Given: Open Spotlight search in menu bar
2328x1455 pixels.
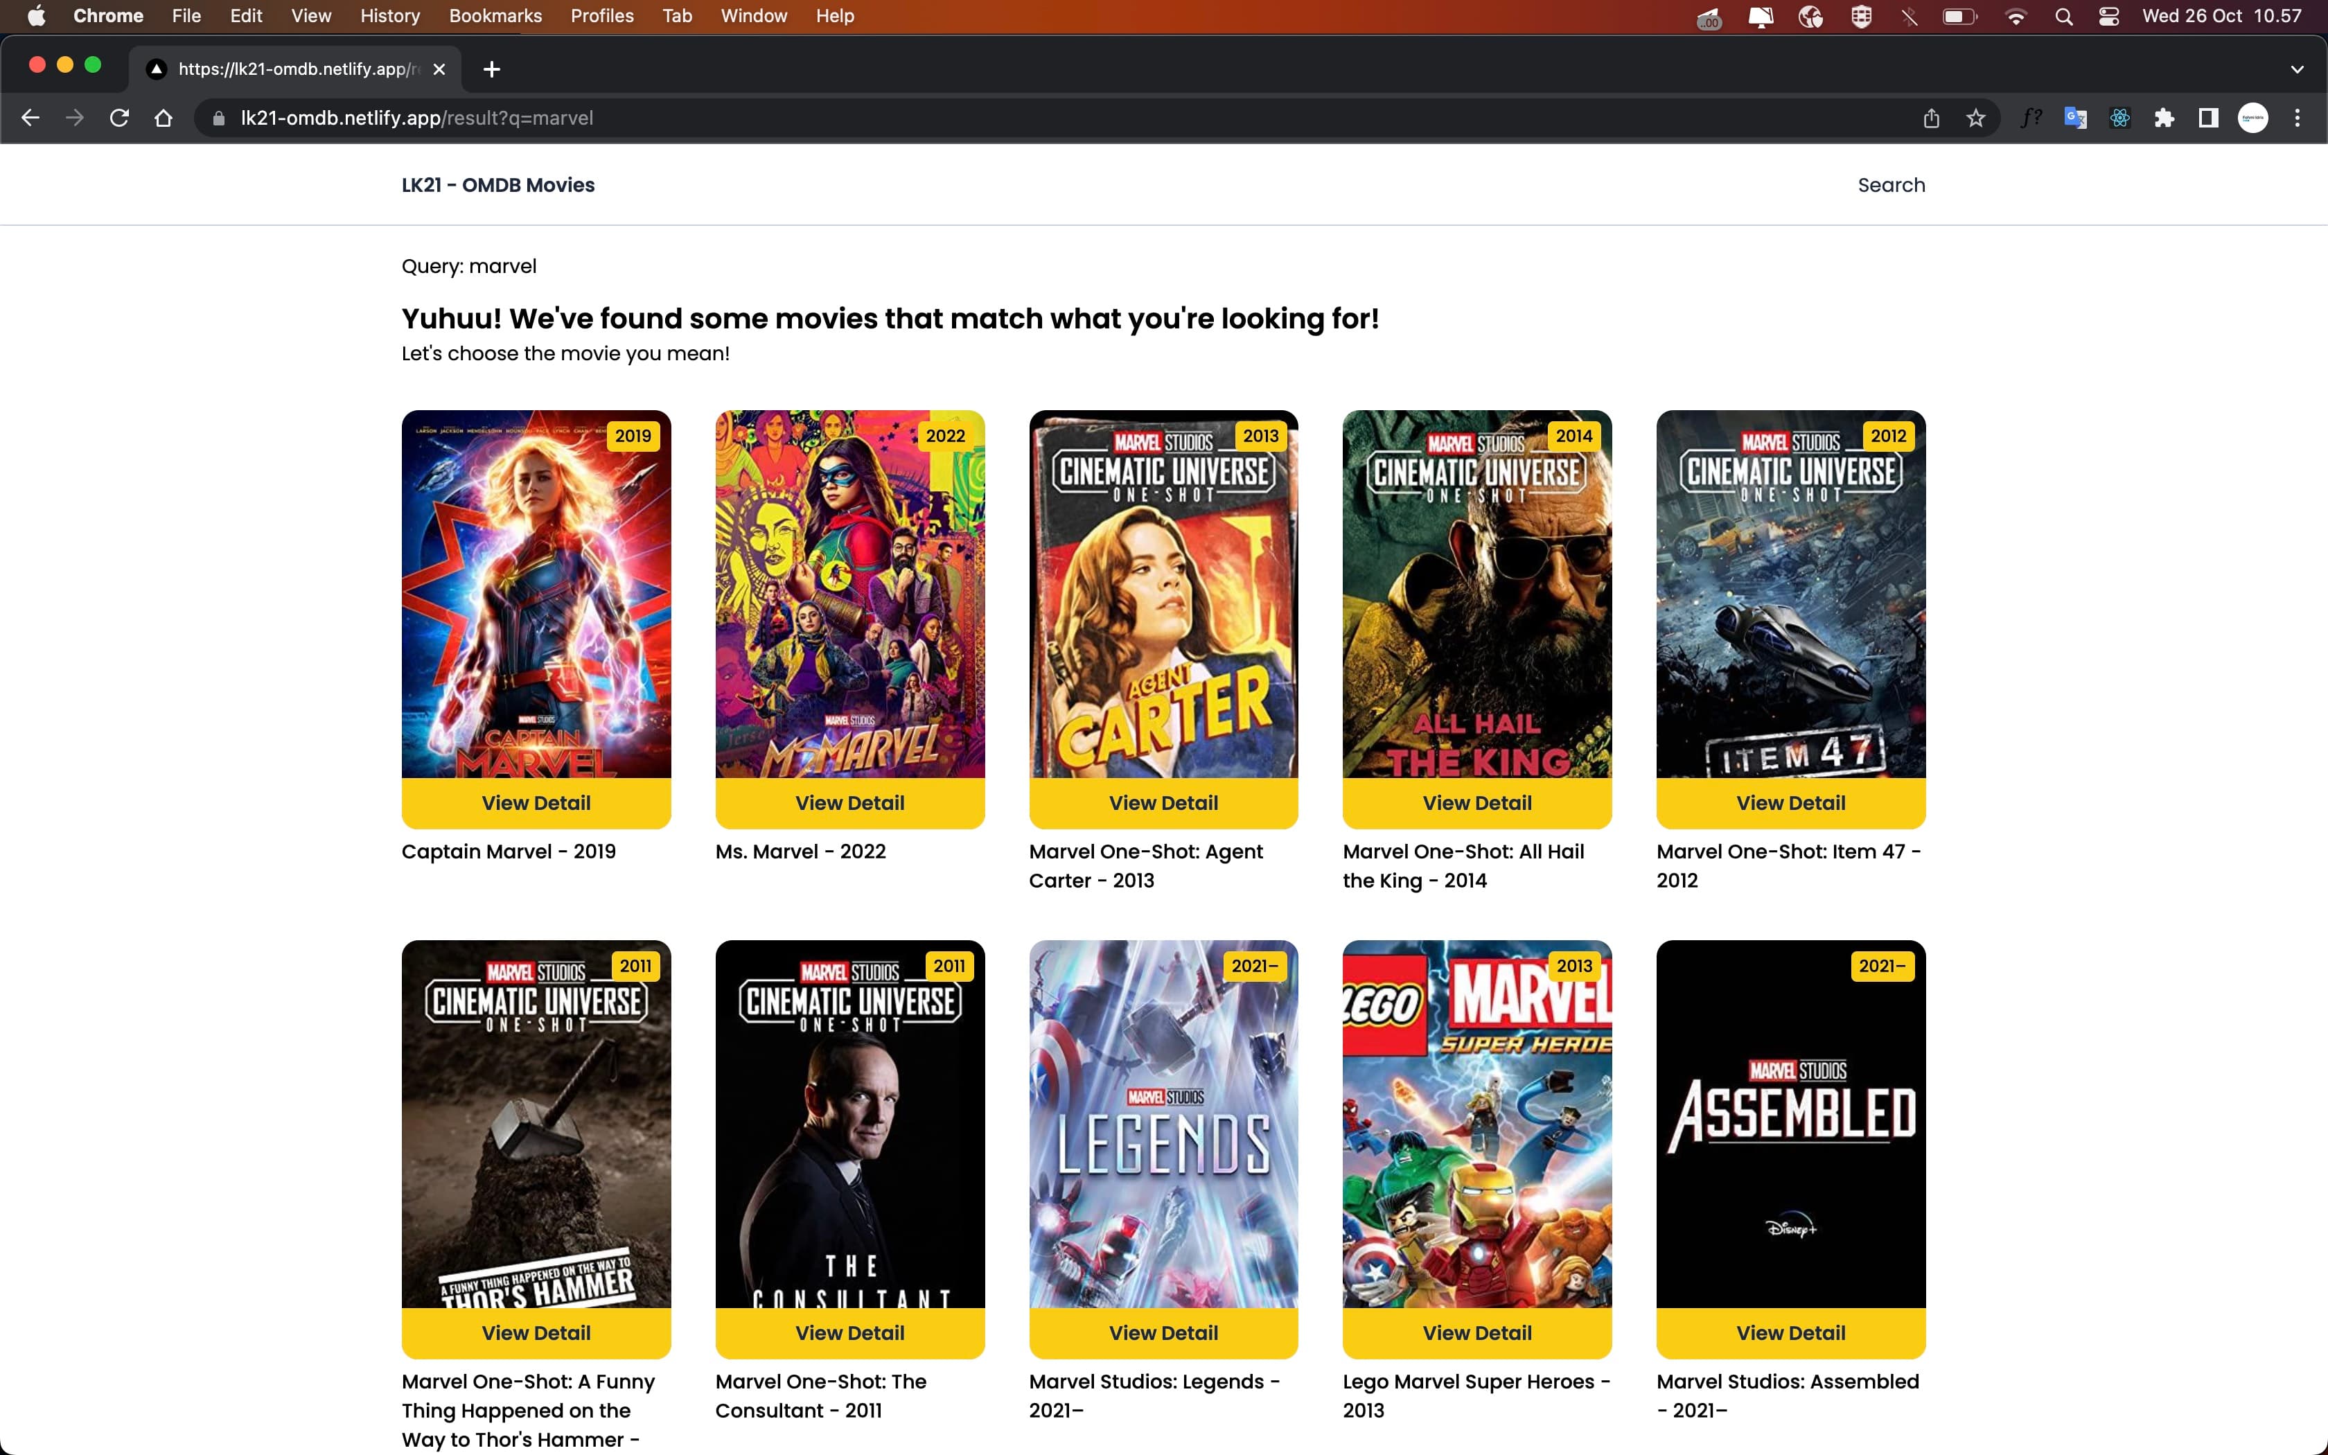Looking at the screenshot, I should [2063, 15].
